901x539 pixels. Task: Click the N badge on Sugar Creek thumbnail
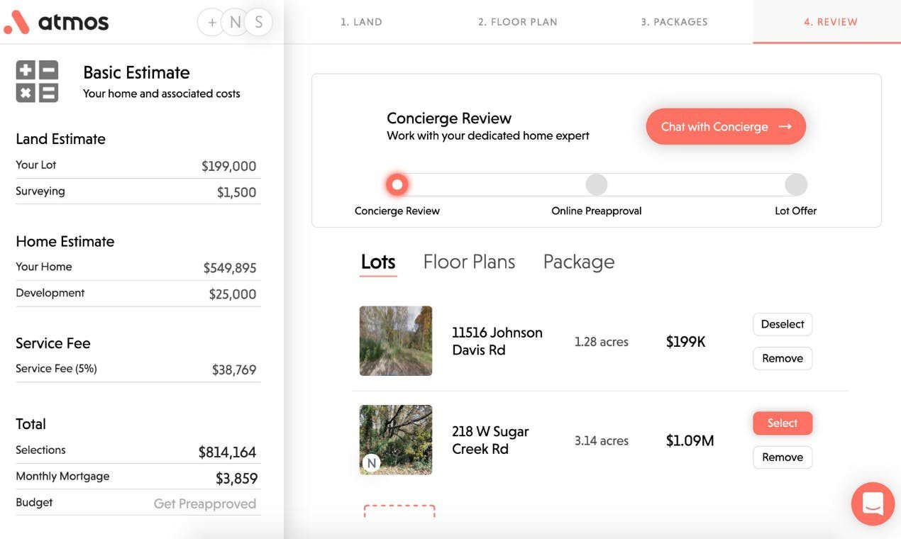click(x=371, y=463)
